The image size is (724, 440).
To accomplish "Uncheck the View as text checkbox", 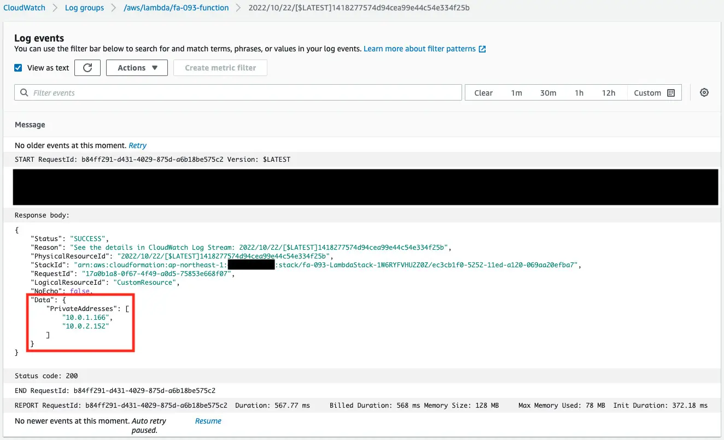I will tap(18, 67).
